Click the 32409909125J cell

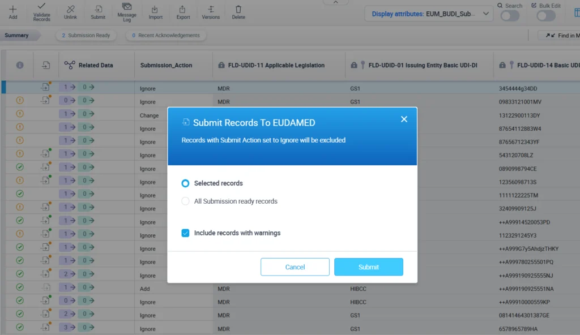click(x=517, y=209)
